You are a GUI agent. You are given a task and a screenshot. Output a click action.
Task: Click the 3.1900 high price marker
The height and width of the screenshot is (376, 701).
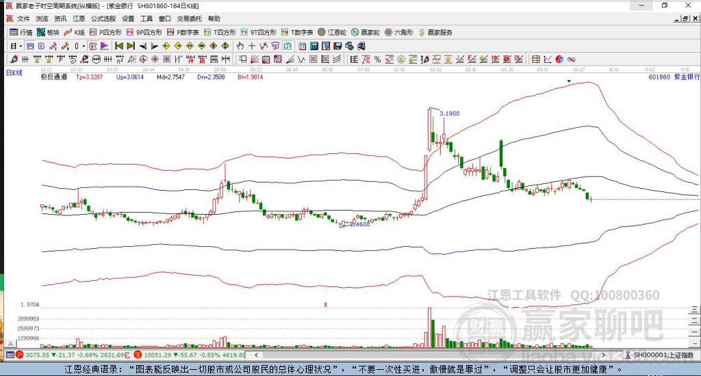tap(449, 113)
